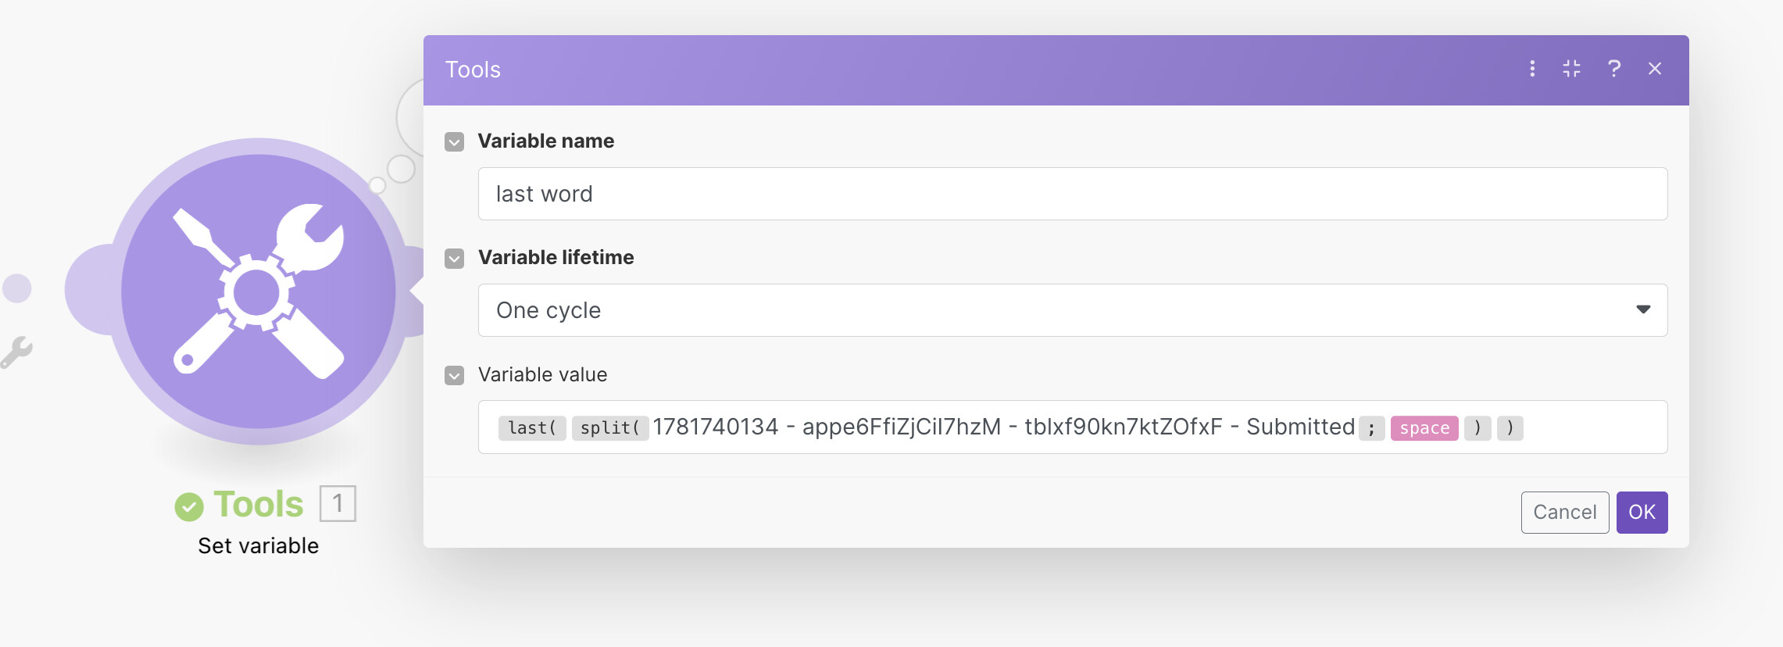Open the Variable lifetime dropdown

coord(1072,310)
